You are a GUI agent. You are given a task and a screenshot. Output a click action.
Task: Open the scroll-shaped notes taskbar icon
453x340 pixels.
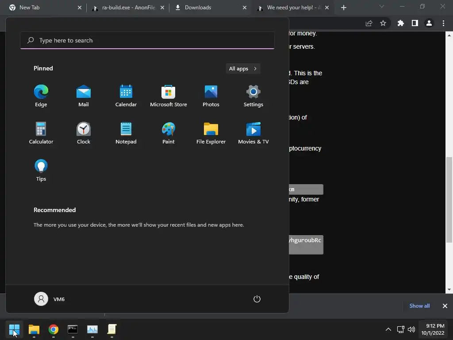[112, 329]
